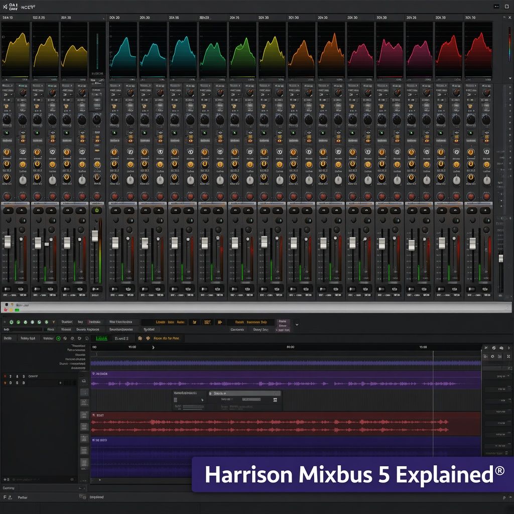Click the fader handle on the first yellow channel
The image size is (514, 514).
coord(8,241)
